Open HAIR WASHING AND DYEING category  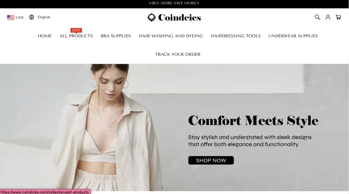click(171, 36)
